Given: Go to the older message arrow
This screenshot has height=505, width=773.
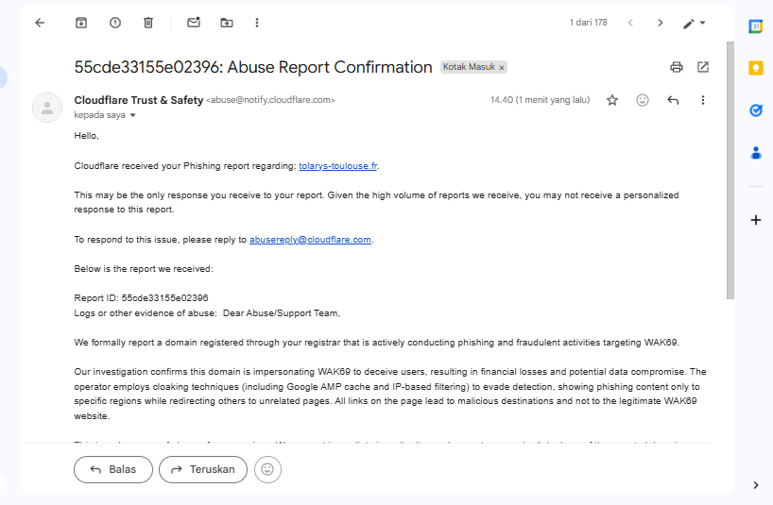Looking at the screenshot, I should tap(661, 23).
